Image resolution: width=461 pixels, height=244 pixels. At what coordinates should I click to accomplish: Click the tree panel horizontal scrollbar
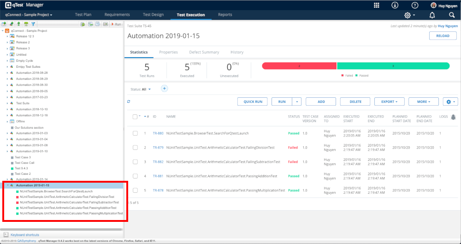(61, 229)
